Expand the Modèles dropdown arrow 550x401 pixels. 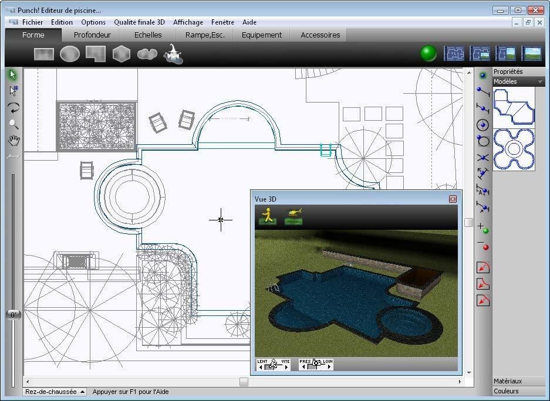point(540,81)
